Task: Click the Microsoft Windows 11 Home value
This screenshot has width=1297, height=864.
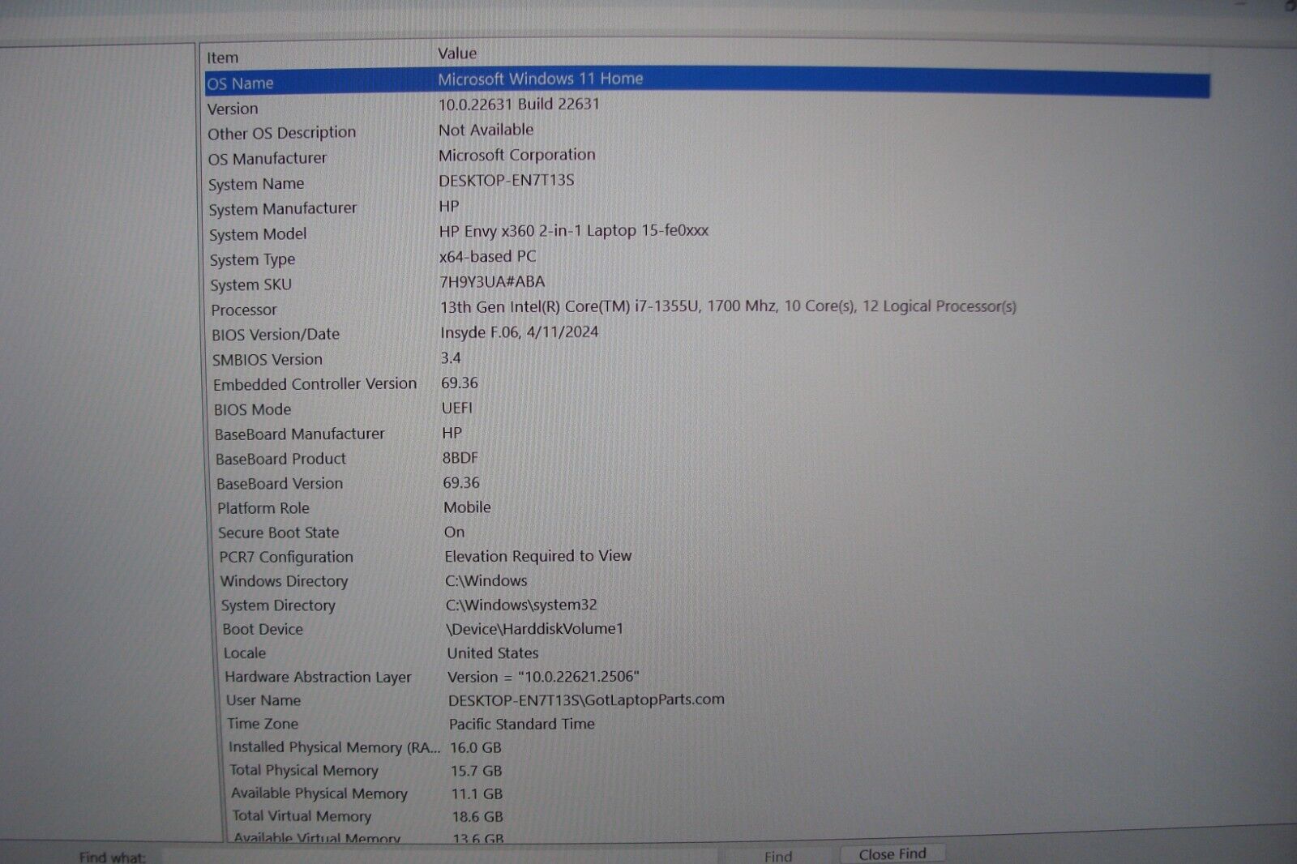Action: click(541, 79)
